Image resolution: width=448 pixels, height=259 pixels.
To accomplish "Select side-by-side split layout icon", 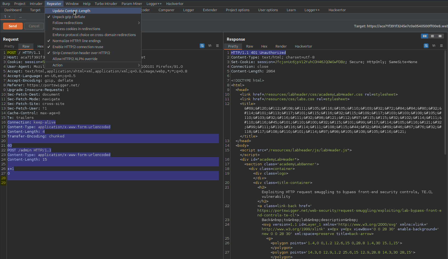I will tap(425, 36).
